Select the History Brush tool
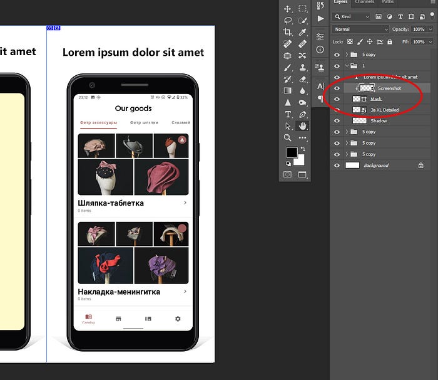Image resolution: width=438 pixels, height=380 pixels. point(287,79)
